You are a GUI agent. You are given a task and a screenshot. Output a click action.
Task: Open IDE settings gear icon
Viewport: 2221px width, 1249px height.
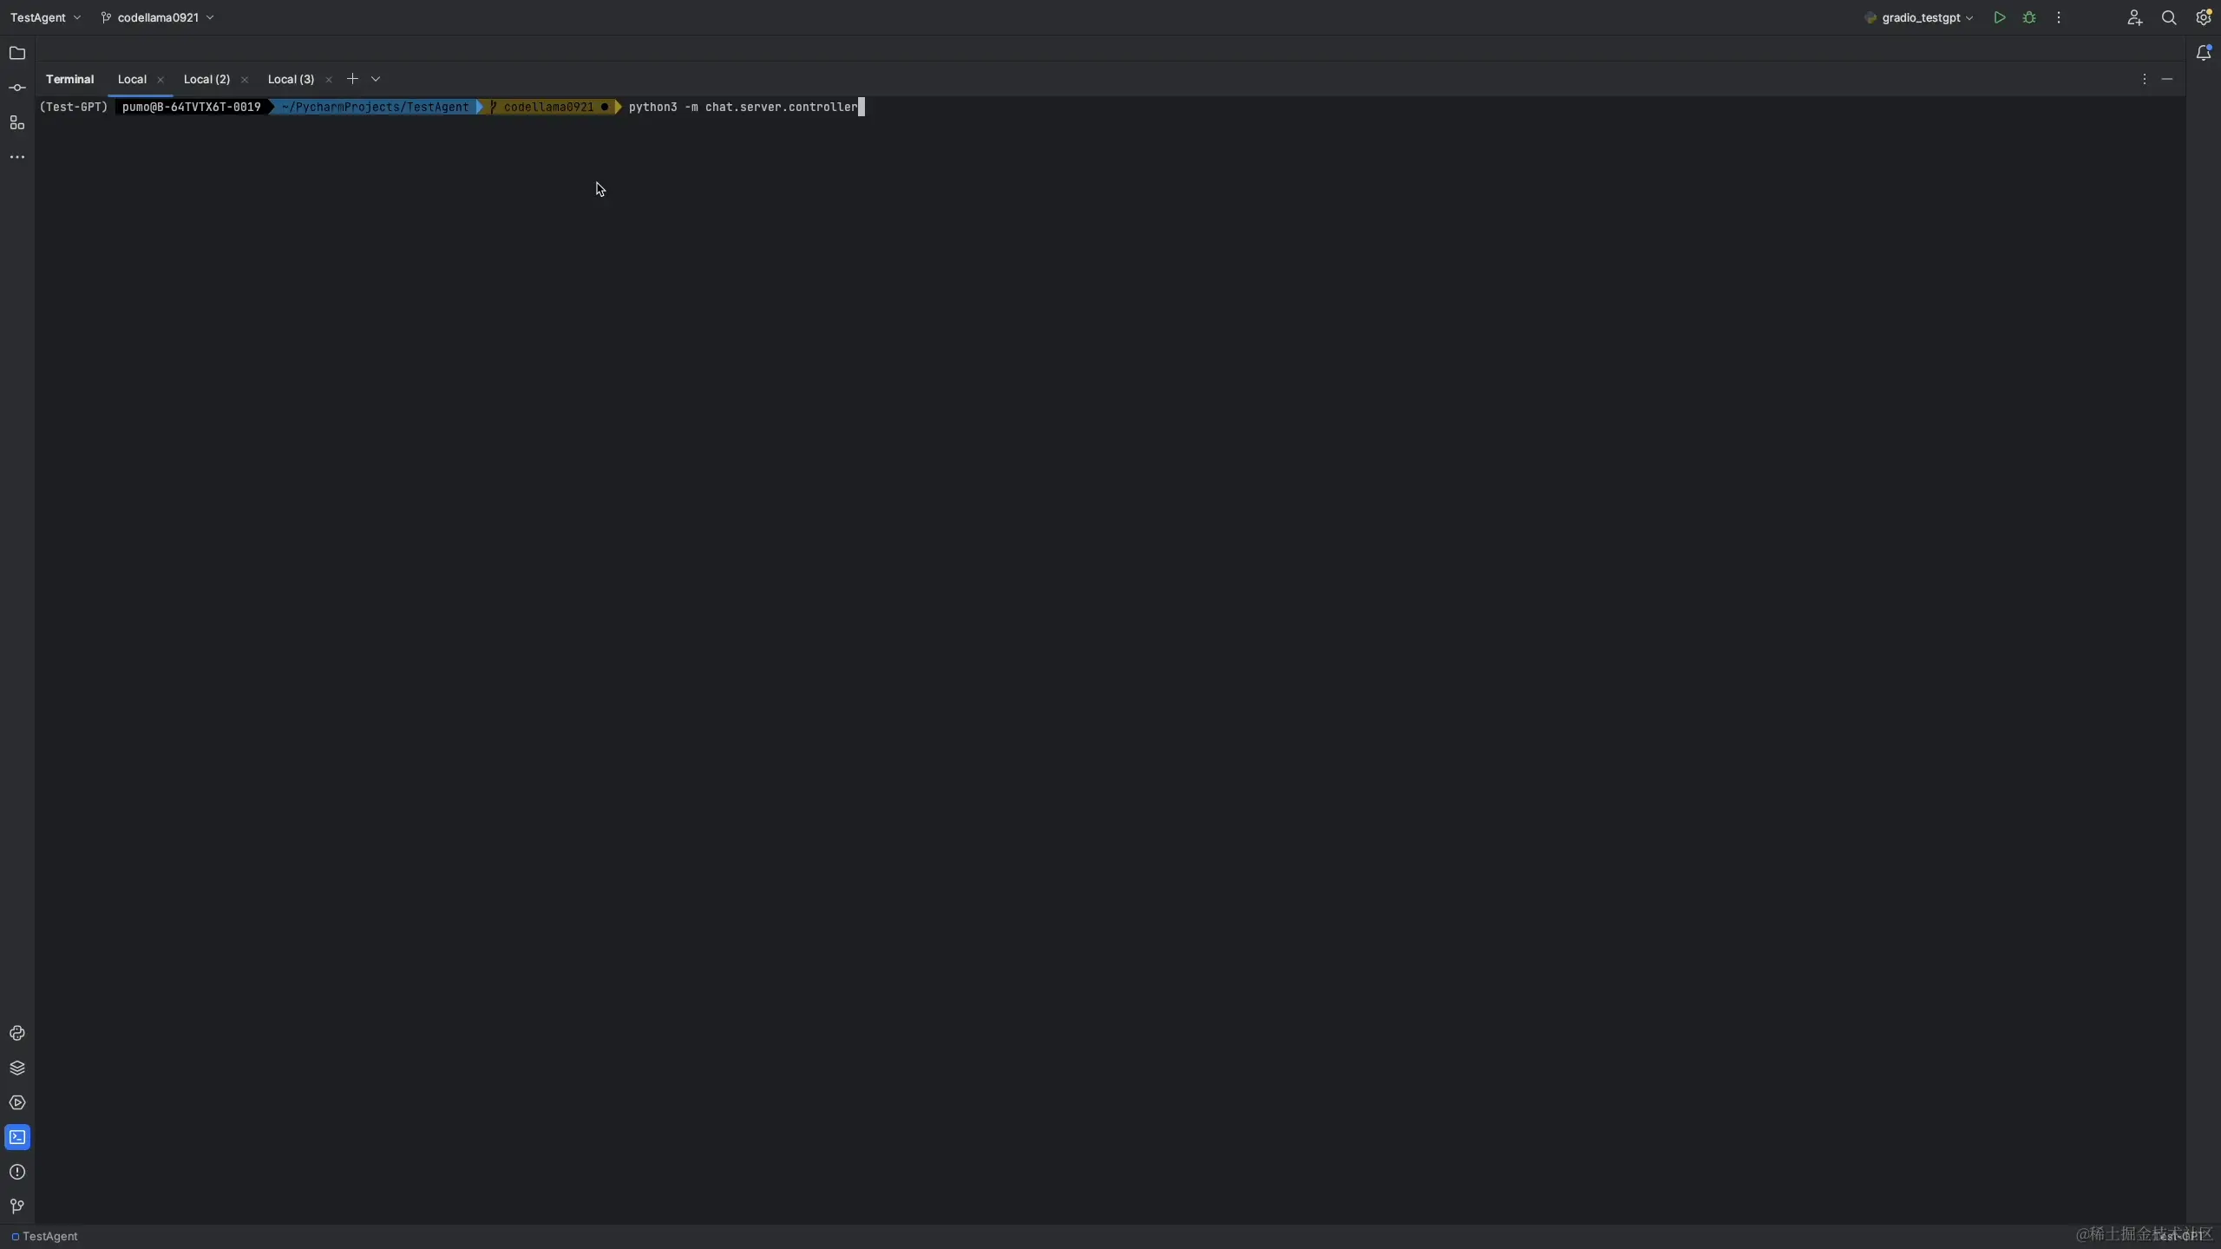2205,16
